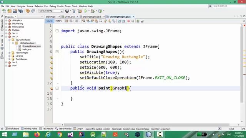
Task: Click the Undo toolbar icon
Action: tap(28, 11)
